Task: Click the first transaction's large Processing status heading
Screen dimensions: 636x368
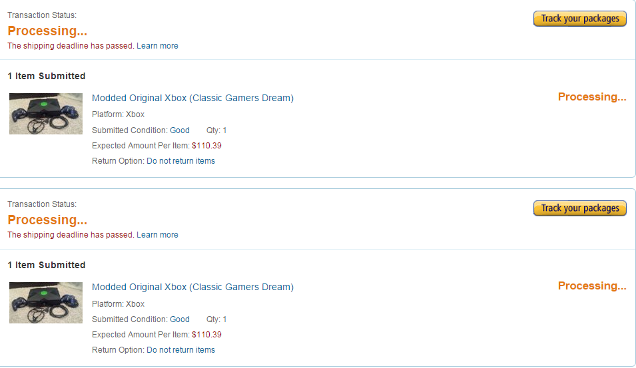Action: (x=47, y=31)
